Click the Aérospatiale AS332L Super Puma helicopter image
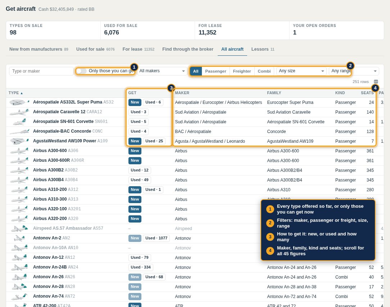 point(19,102)
